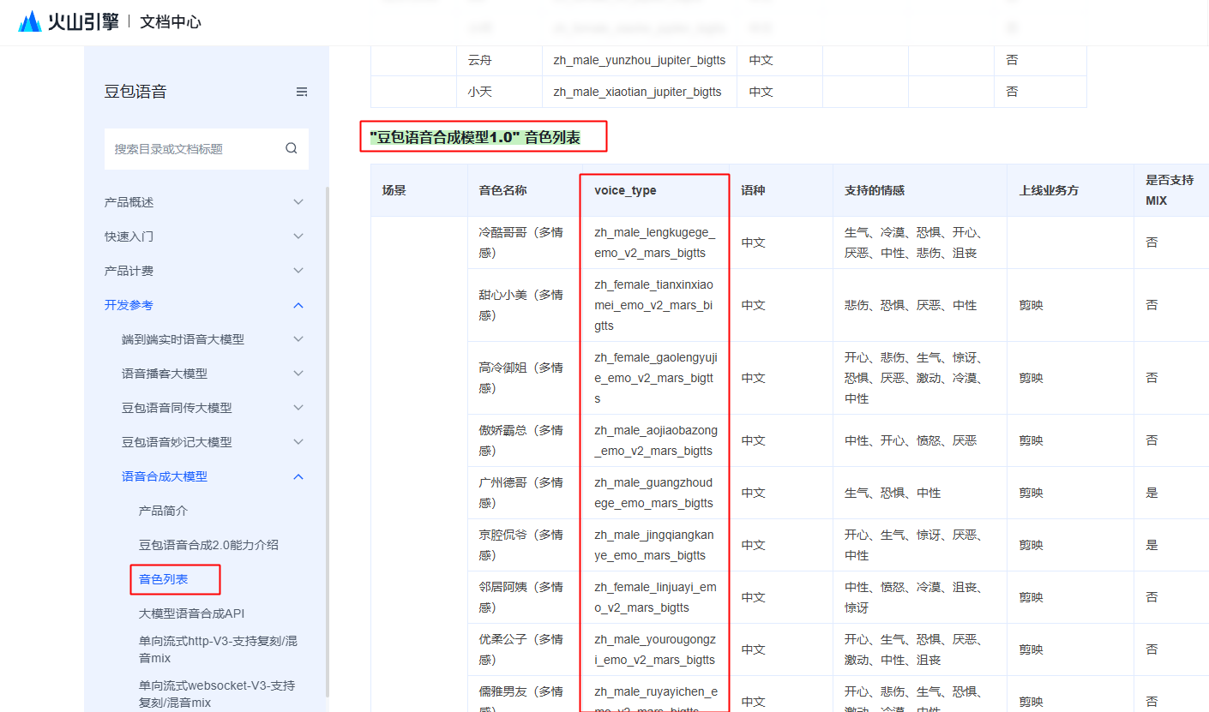Screen dimensions: 1209x712
Task: Click the sidebar vertical scrollbar
Action: point(326,441)
